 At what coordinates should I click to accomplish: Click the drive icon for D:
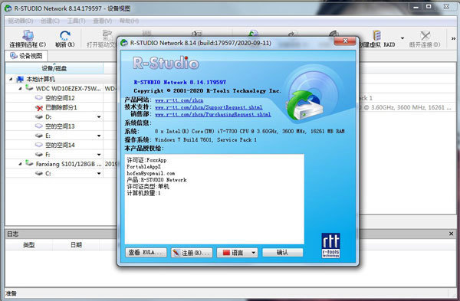coord(39,117)
